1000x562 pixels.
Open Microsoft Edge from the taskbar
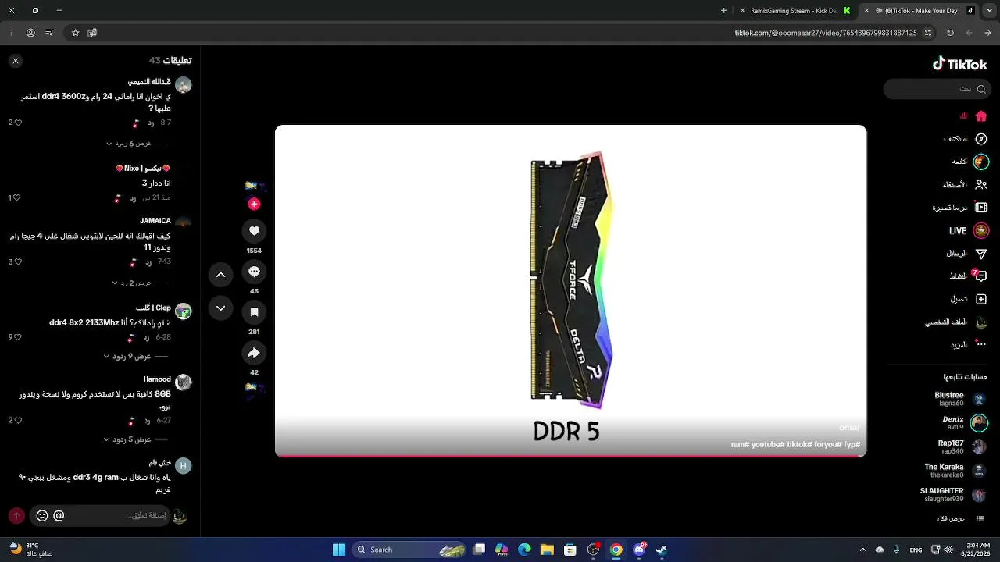(x=524, y=550)
